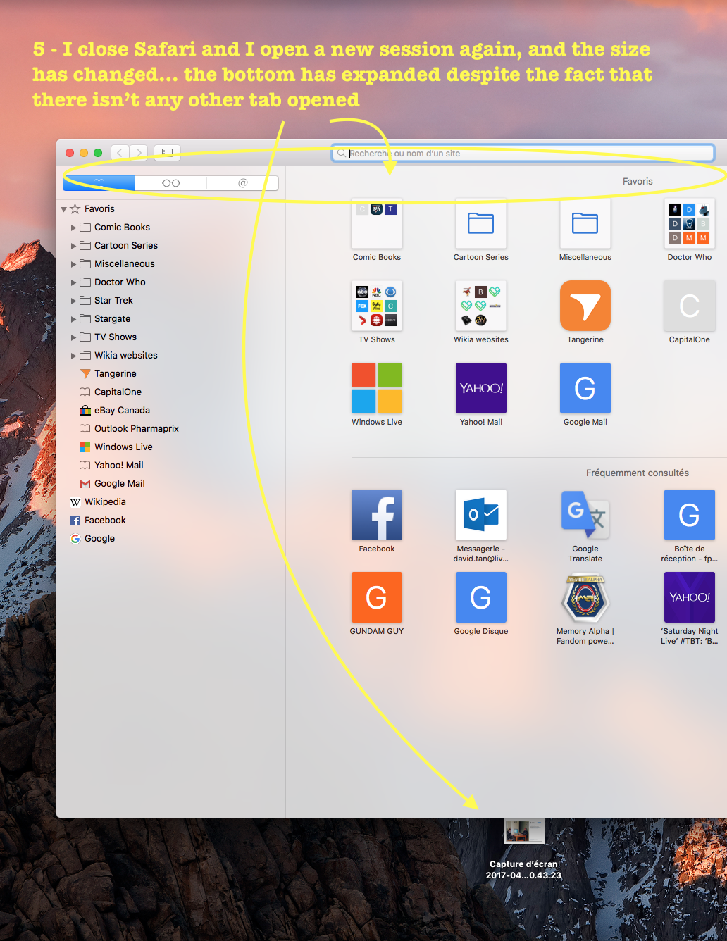Screen dimensions: 727x941
Task: Open the GUNDAM GUY frequently visited tile
Action: pyautogui.click(x=377, y=597)
